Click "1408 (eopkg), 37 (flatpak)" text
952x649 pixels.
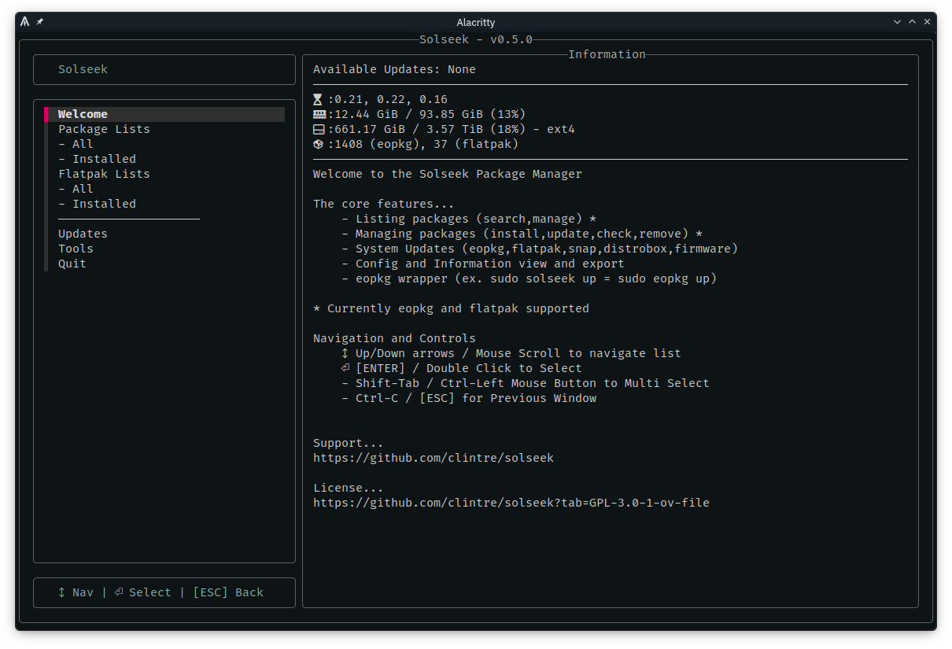tap(426, 144)
